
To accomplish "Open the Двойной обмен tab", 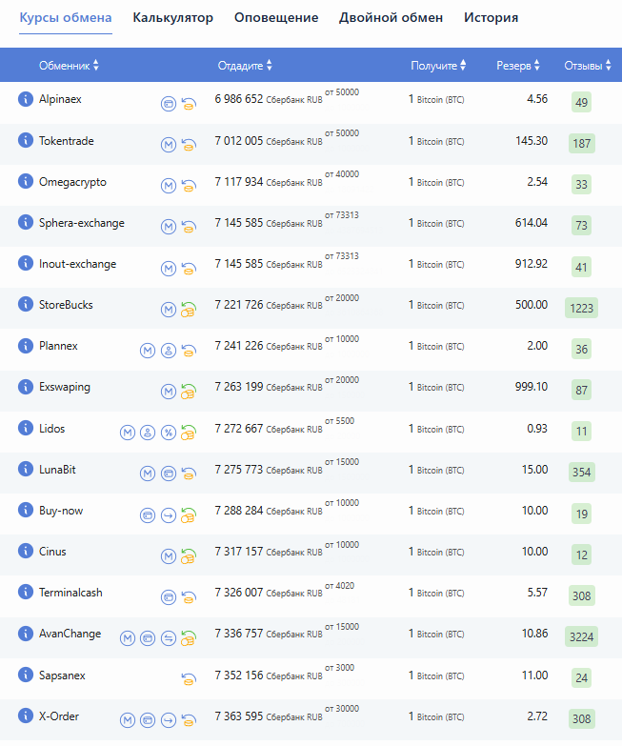I will pyautogui.click(x=391, y=18).
